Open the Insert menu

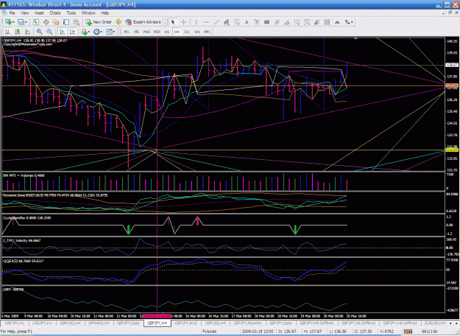pos(39,13)
